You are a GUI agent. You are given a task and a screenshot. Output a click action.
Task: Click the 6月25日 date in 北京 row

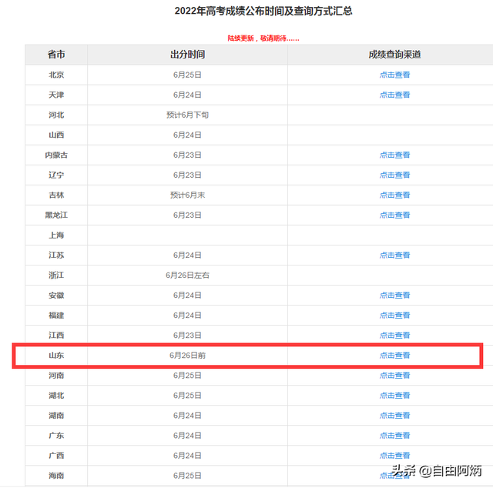point(187,75)
